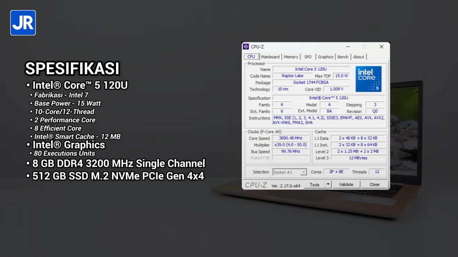Select the CPU tab
This screenshot has width=458, height=257.
(x=251, y=57)
